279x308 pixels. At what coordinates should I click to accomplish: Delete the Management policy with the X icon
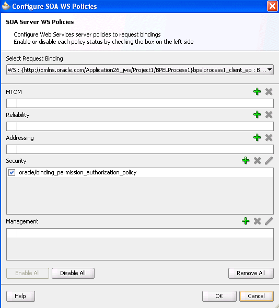coord(257,221)
